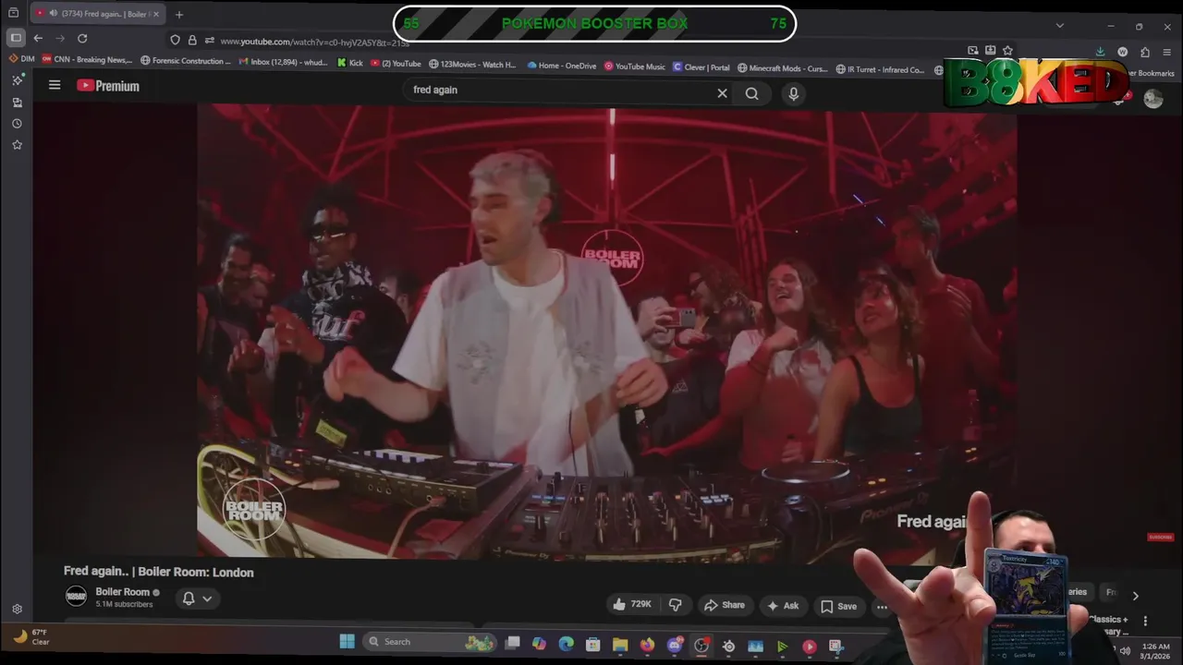Open the browser extensions puzzle icon
Viewport: 1183px width, 665px height.
pos(1145,53)
